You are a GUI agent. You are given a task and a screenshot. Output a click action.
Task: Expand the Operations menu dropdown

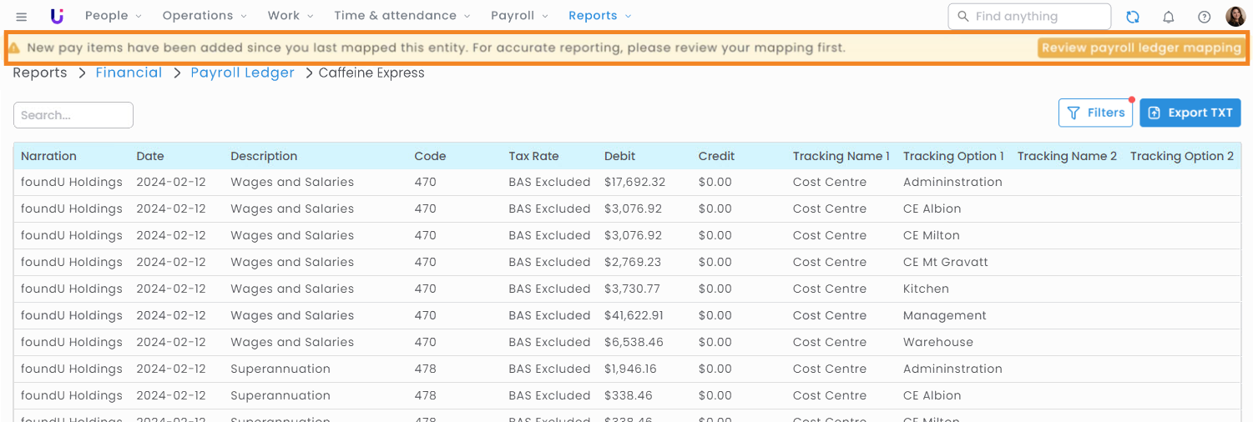[x=205, y=16]
